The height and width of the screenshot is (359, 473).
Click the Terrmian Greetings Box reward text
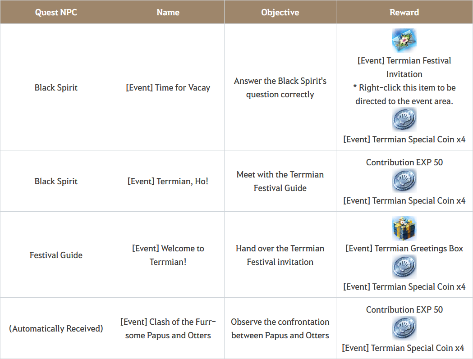[404, 248]
